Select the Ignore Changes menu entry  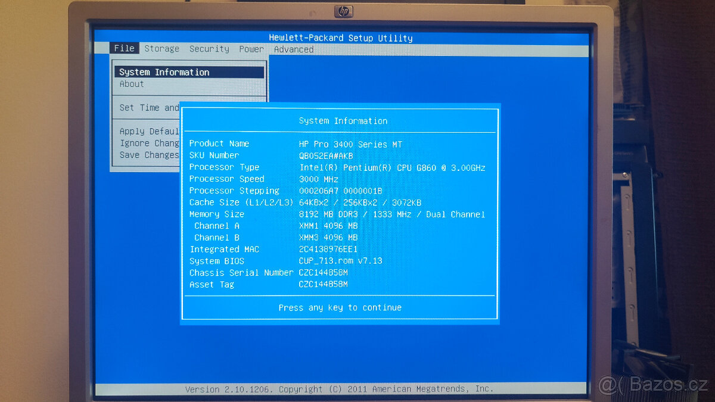click(149, 143)
